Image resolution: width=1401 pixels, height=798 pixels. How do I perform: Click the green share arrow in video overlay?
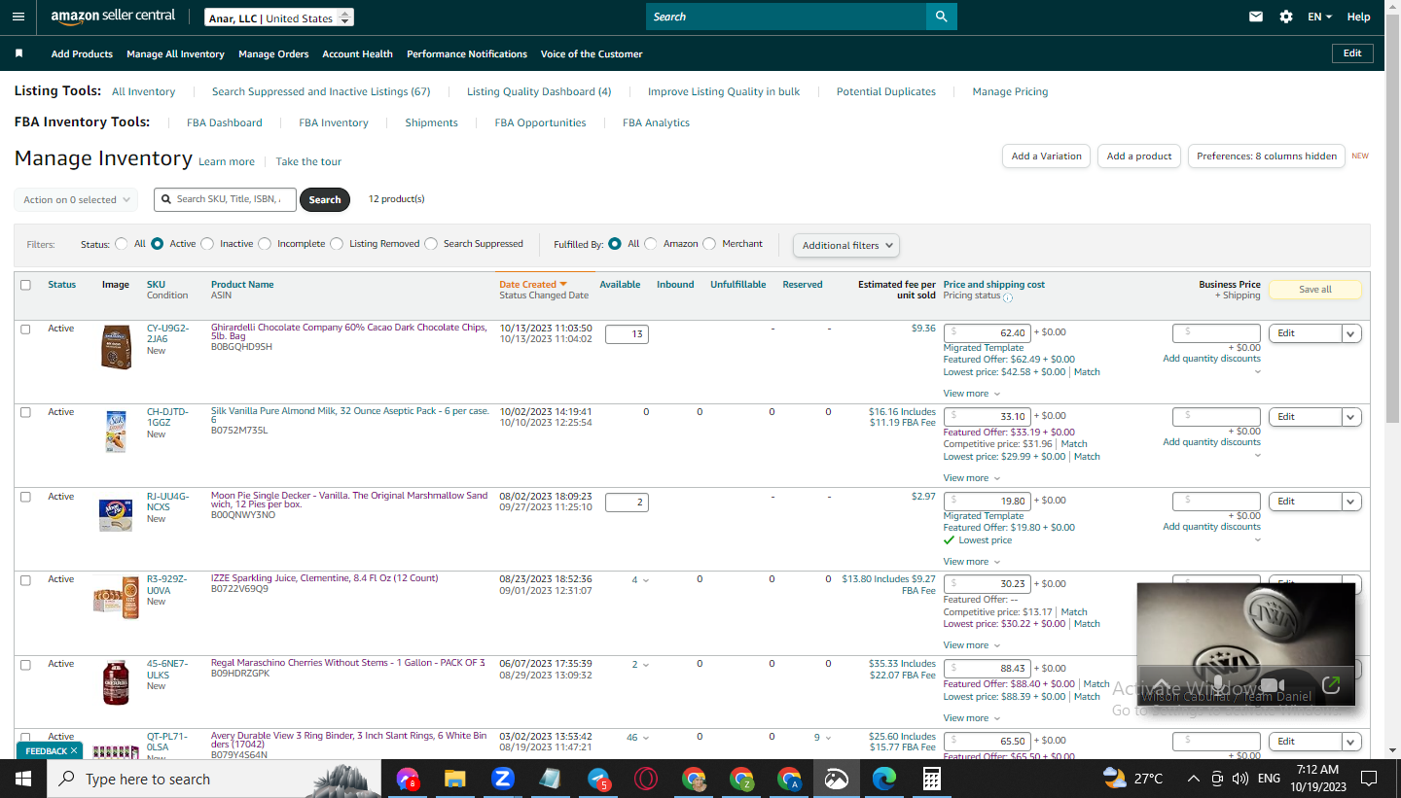tap(1331, 685)
